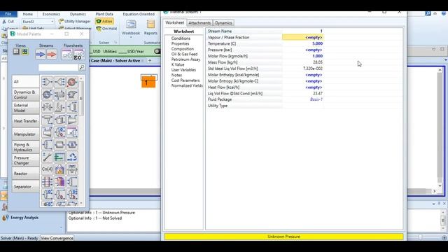Open the Solver group dialog launcher

[115, 43]
